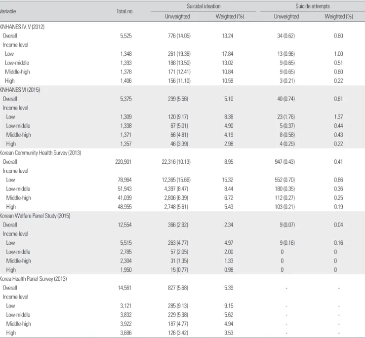Click cell '46 (3.39)'
This screenshot has width=365, height=338.
tap(179, 144)
